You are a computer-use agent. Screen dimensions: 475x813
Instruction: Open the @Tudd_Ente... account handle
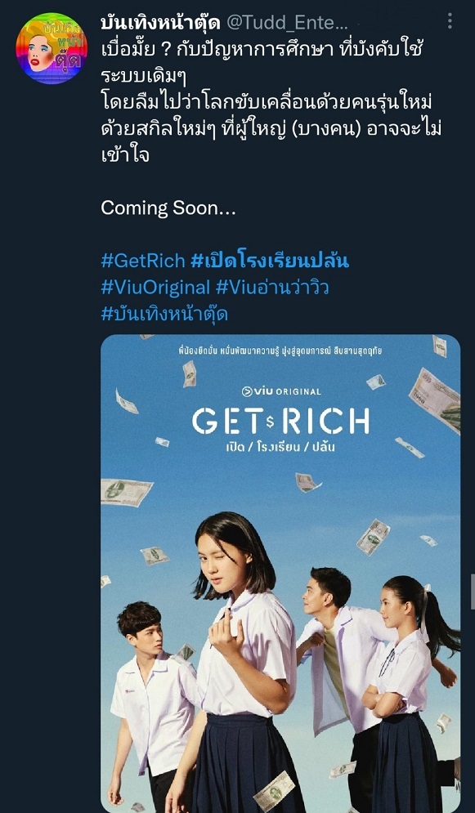tap(286, 23)
